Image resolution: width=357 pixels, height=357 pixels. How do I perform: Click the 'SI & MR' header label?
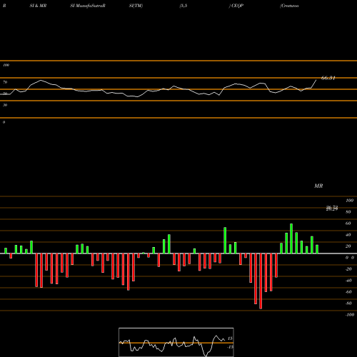coord(38,6)
